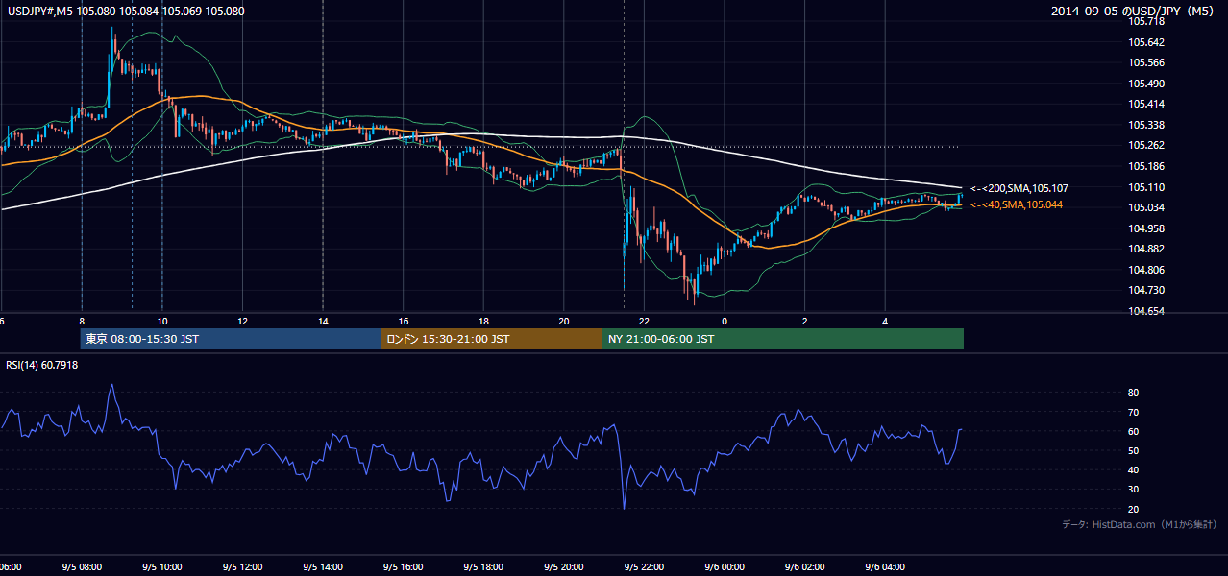The height and width of the screenshot is (576, 1228).
Task: Click hour 8 tick on price chart axis
Action: [82, 321]
